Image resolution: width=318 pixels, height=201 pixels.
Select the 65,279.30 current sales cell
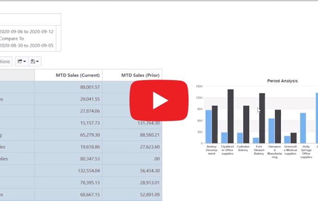tap(86, 135)
